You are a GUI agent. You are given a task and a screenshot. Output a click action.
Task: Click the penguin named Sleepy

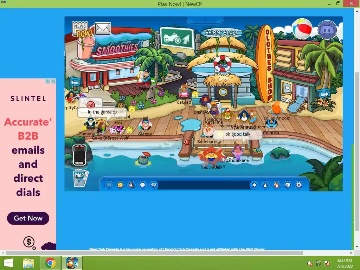[x=145, y=124]
